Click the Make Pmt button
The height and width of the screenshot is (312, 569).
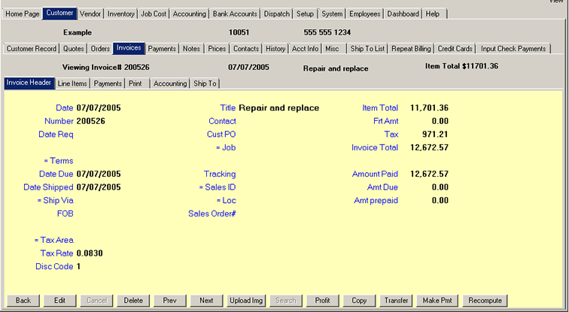pyautogui.click(x=437, y=301)
